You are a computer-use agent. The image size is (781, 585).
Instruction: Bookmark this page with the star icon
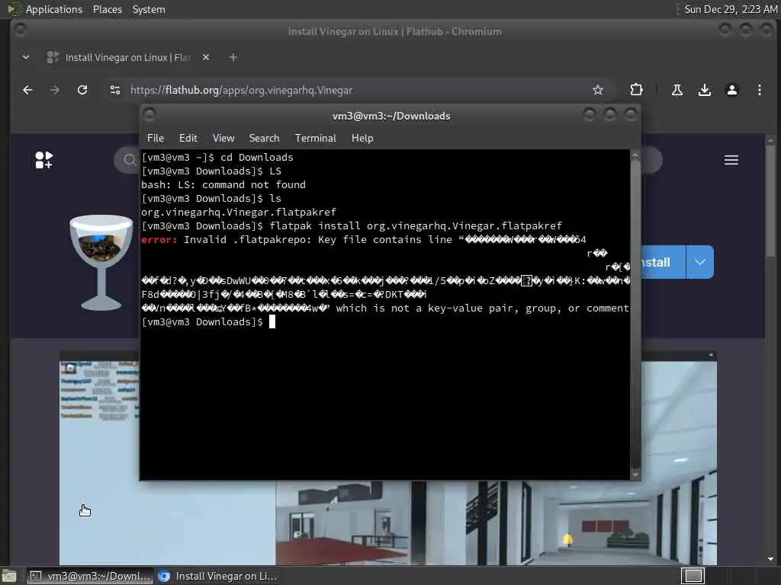pyautogui.click(x=598, y=90)
